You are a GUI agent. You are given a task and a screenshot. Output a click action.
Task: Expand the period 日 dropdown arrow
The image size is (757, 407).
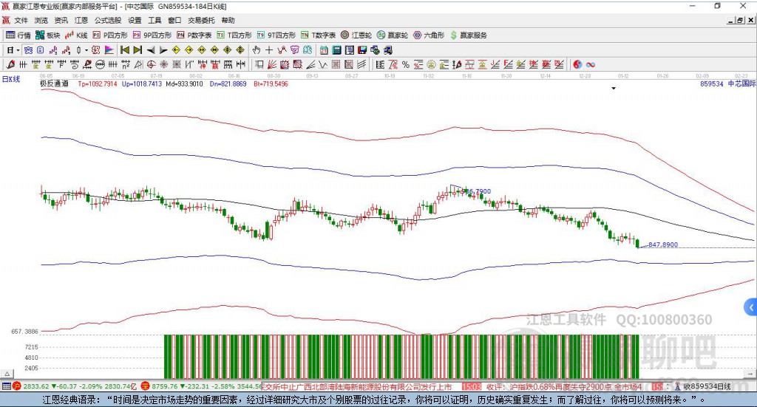pyautogui.click(x=18, y=50)
